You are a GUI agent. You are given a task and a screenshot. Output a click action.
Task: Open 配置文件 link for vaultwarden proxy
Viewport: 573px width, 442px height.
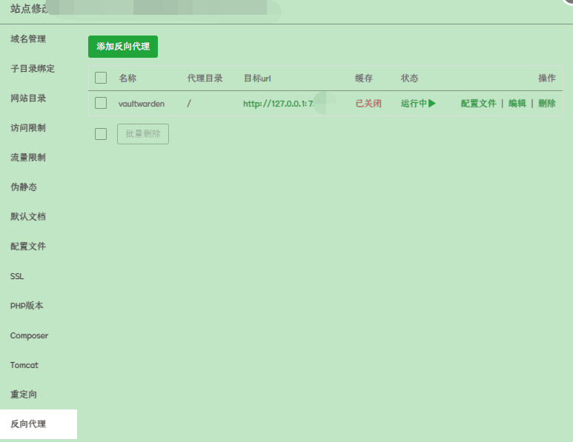[478, 104]
